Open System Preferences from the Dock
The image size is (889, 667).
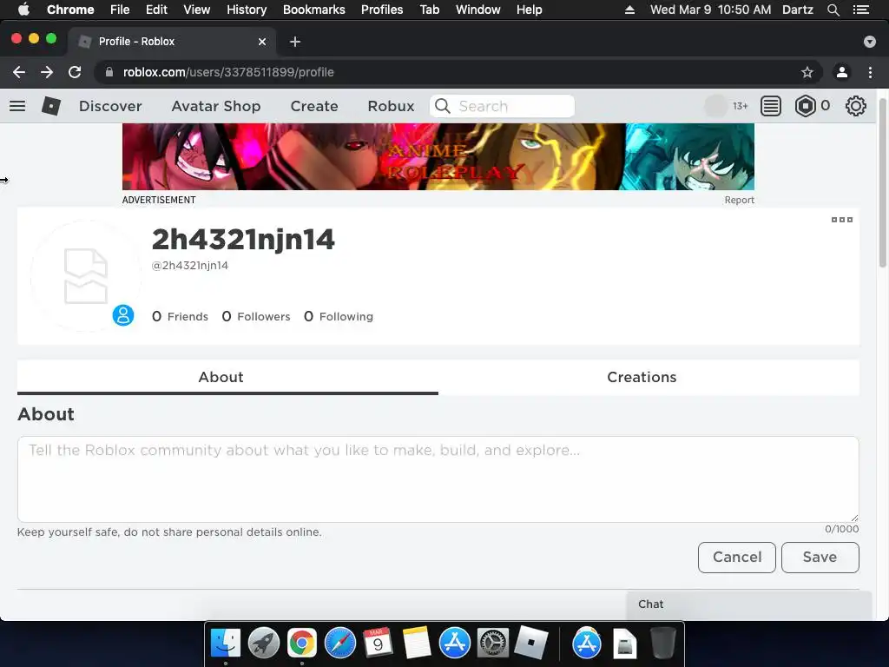(493, 644)
